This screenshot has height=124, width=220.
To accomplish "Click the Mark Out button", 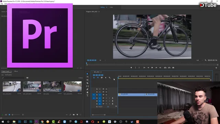I will [139, 68].
